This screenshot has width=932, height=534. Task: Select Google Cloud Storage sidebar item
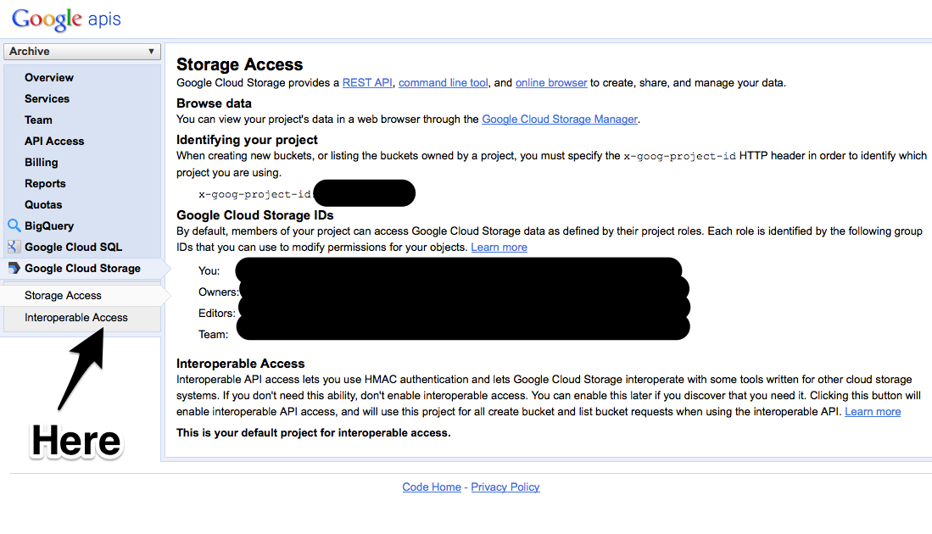(82, 269)
